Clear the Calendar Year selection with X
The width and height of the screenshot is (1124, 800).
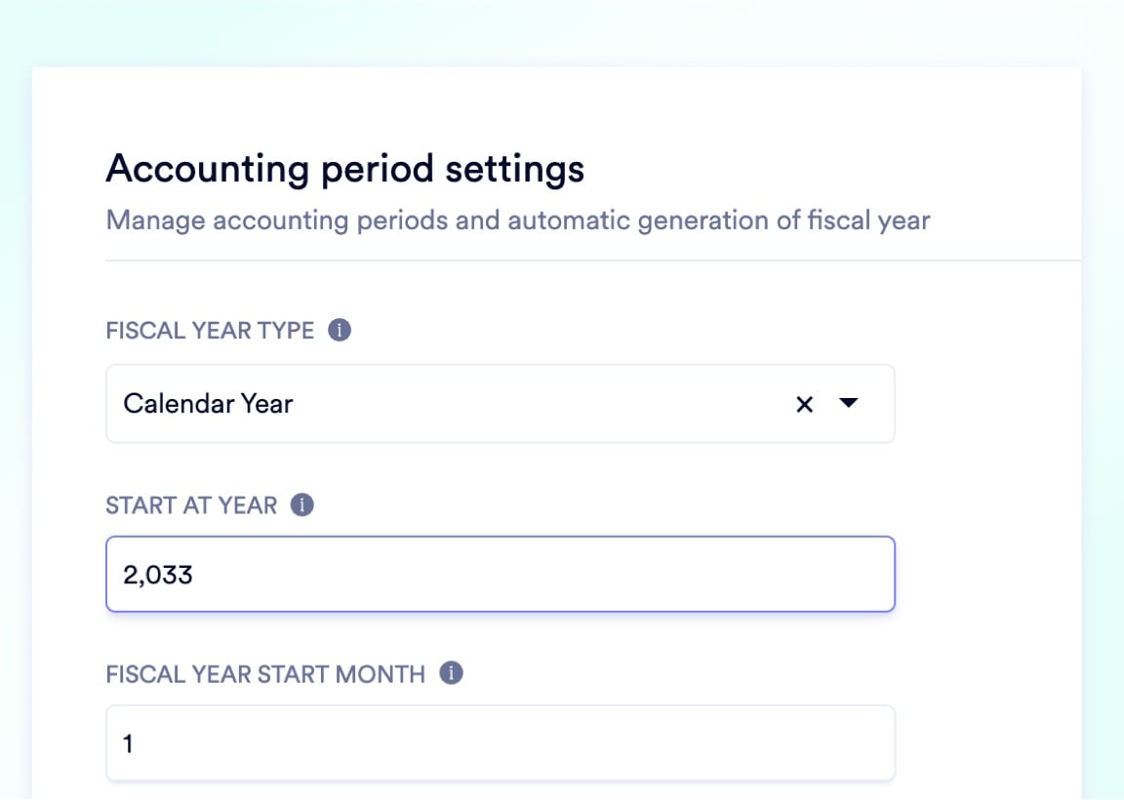click(804, 404)
